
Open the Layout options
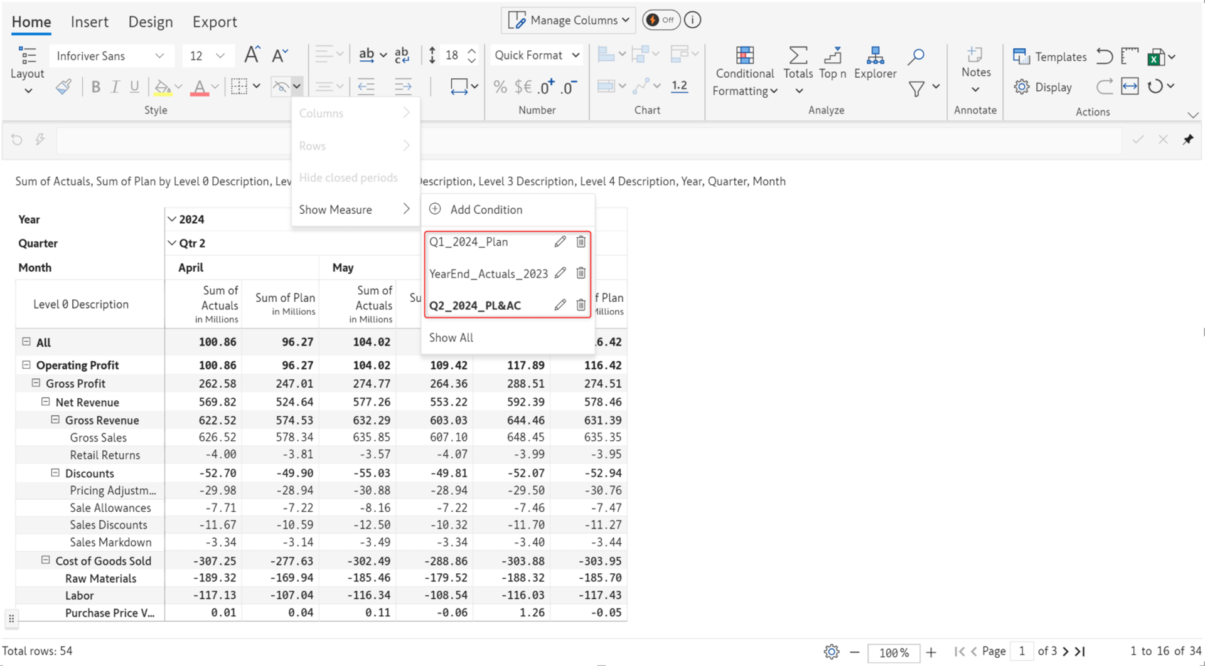click(x=27, y=70)
